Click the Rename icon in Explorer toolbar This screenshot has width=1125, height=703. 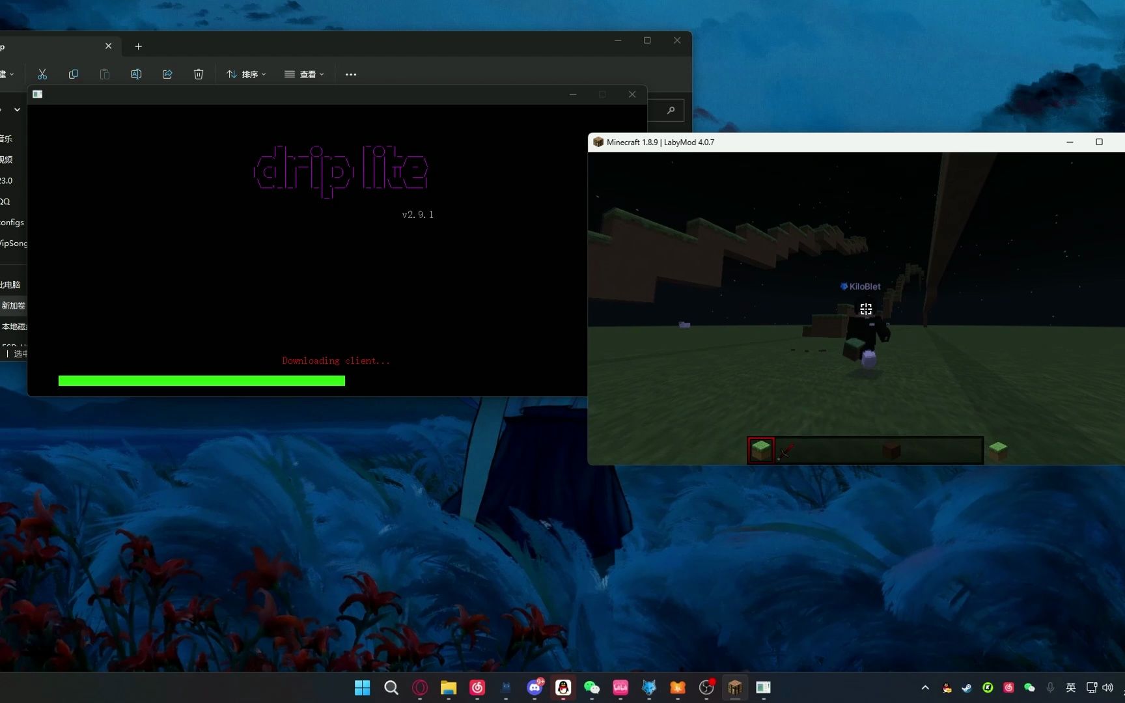[136, 74]
